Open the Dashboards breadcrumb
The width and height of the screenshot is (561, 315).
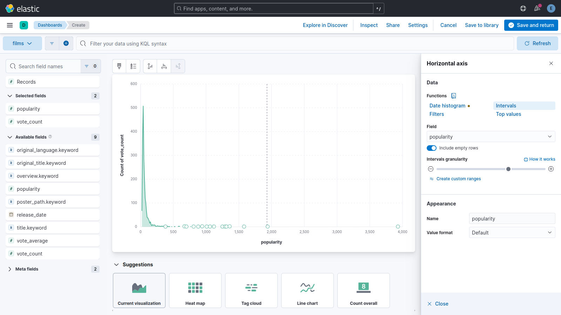click(50, 25)
